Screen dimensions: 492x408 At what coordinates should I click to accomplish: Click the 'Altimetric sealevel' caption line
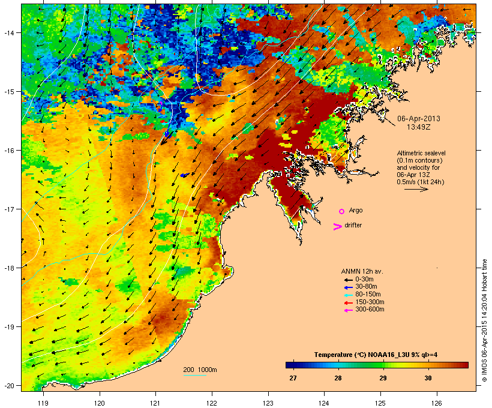(421, 153)
